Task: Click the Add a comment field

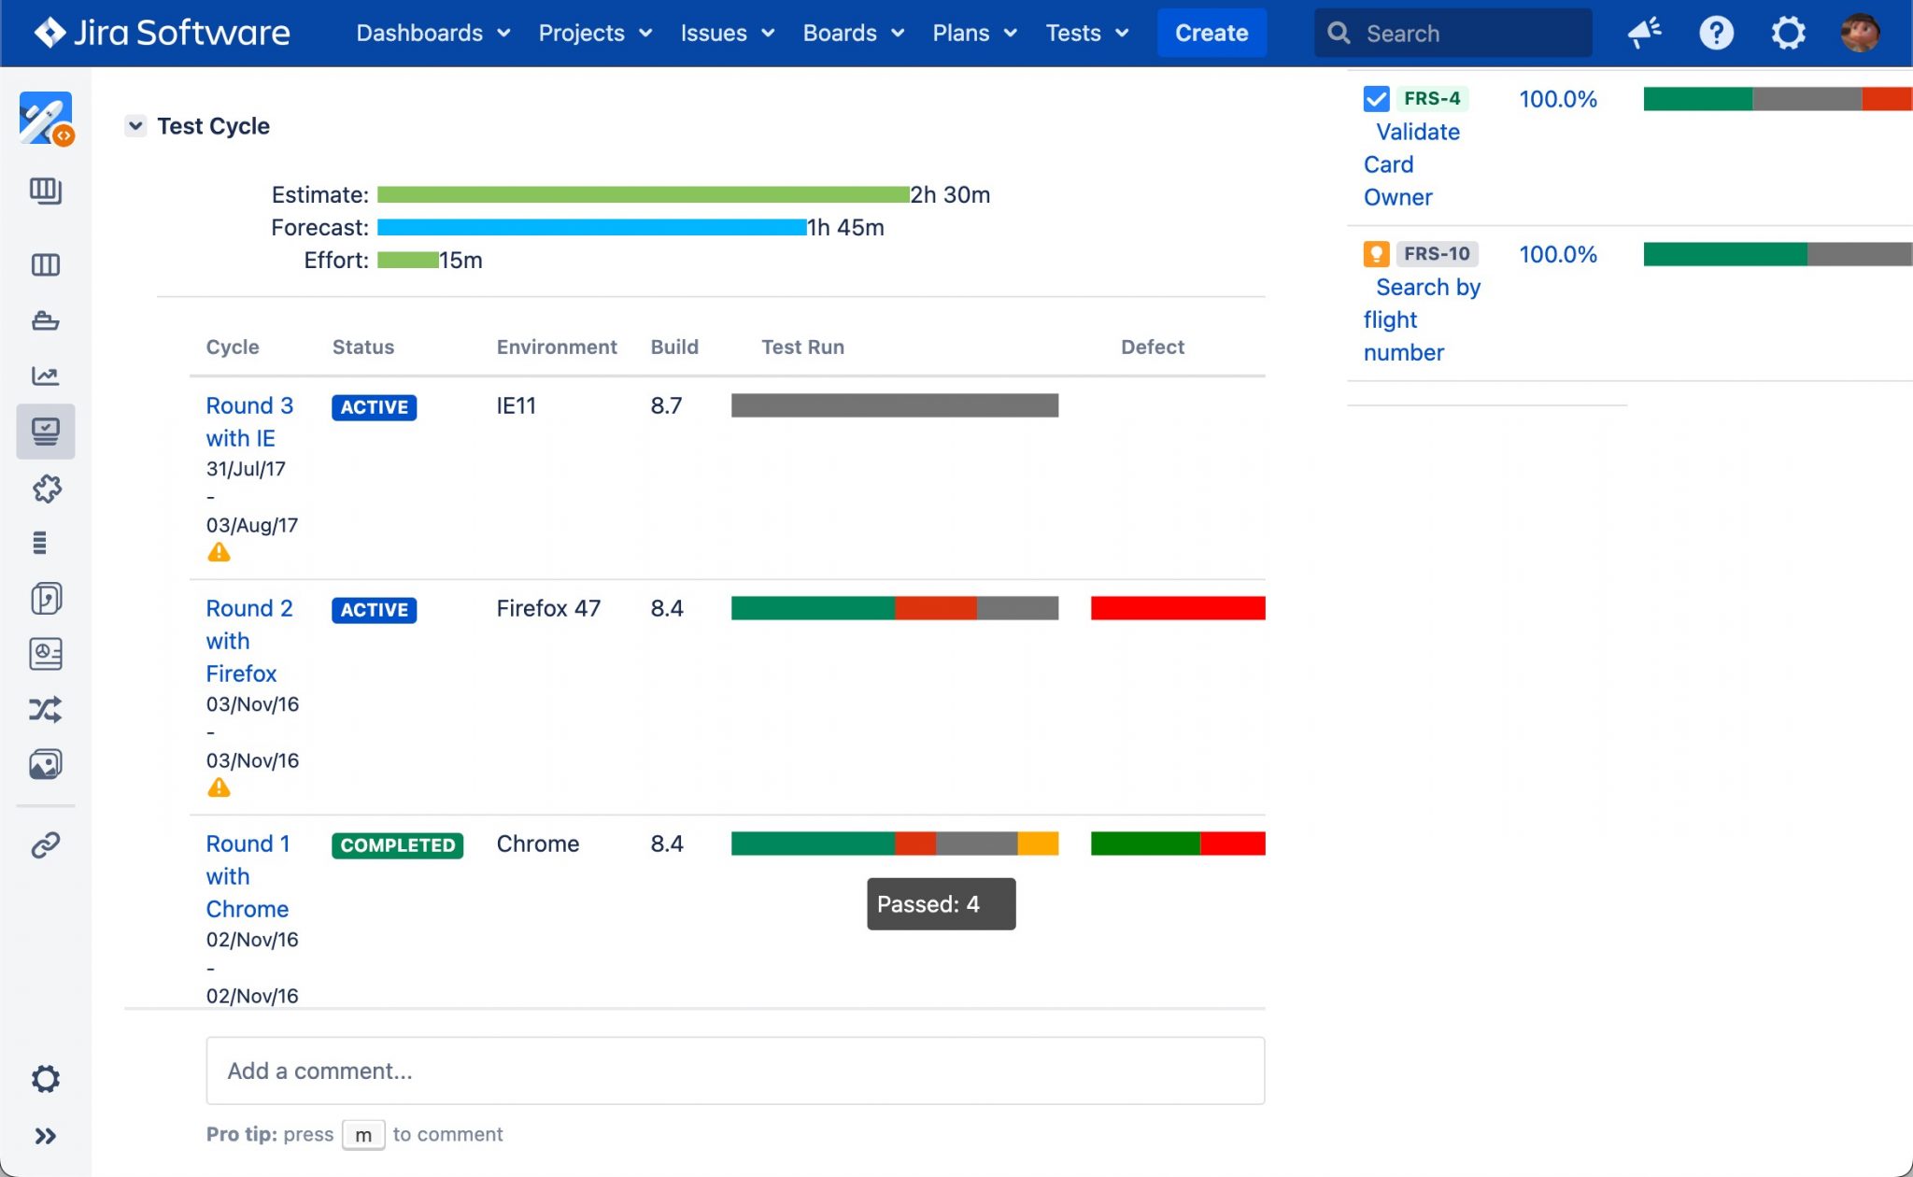Action: (x=734, y=1071)
